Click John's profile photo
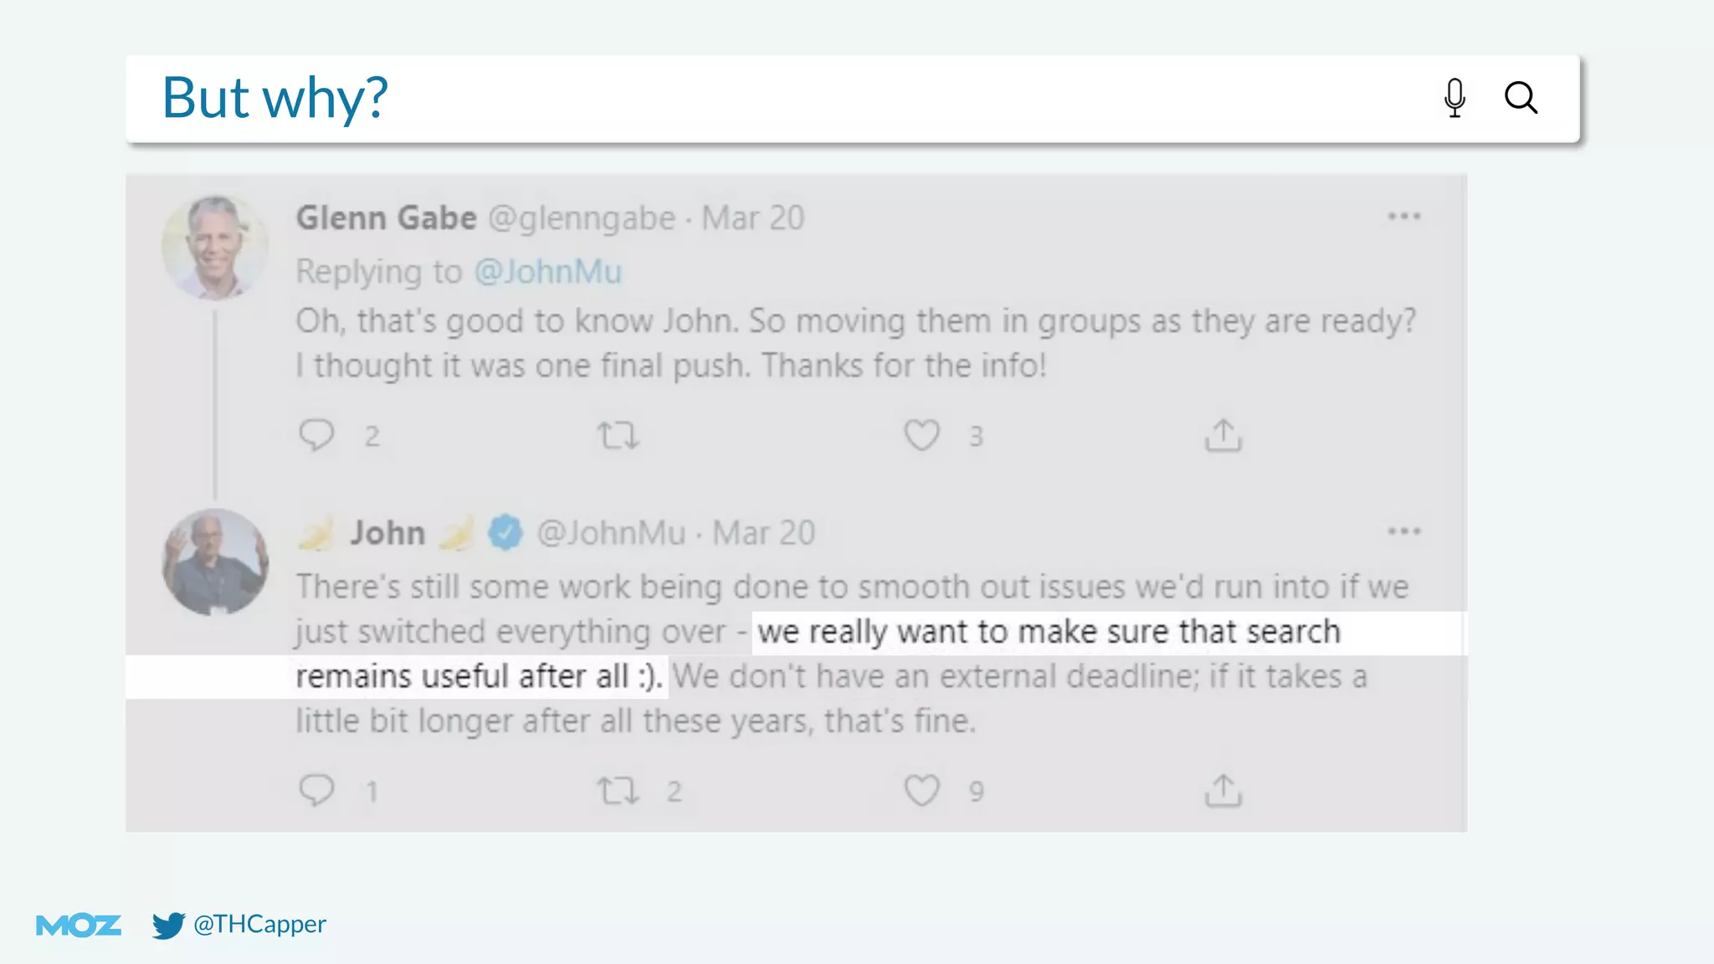1714x964 pixels. [x=215, y=562]
